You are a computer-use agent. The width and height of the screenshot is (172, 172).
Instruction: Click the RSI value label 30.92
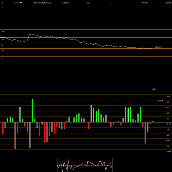(158, 47)
